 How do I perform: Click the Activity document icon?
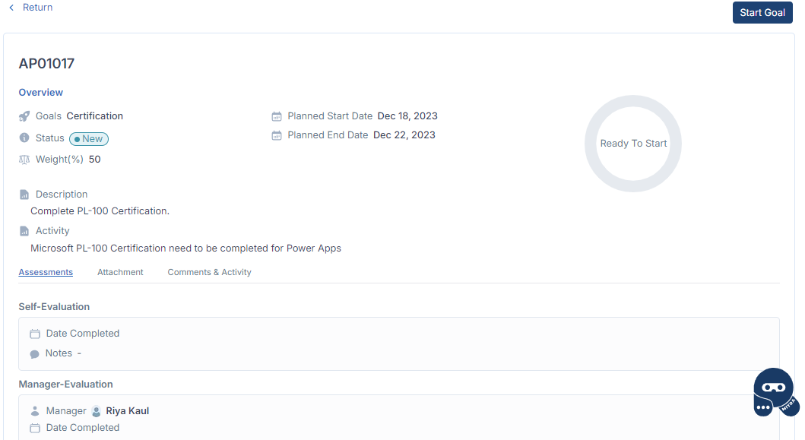coord(24,231)
